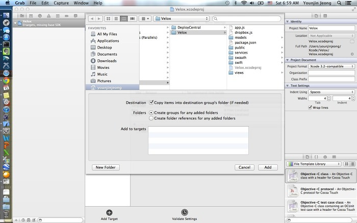This screenshot has width=357, height=223.
Task: Select Create folder references for any added folders
Action: point(151,118)
